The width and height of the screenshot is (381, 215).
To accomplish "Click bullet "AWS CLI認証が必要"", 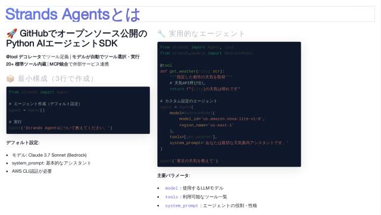I will (32, 171).
